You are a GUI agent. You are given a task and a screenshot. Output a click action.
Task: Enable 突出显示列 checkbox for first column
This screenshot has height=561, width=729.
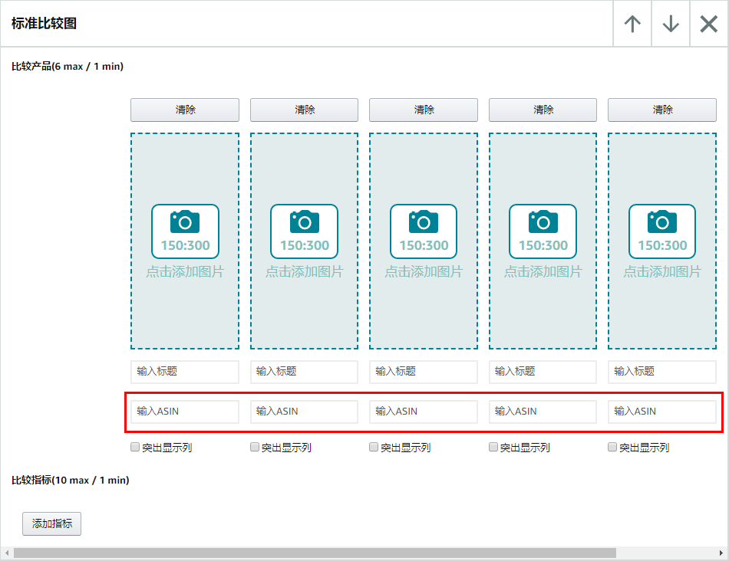[135, 447]
